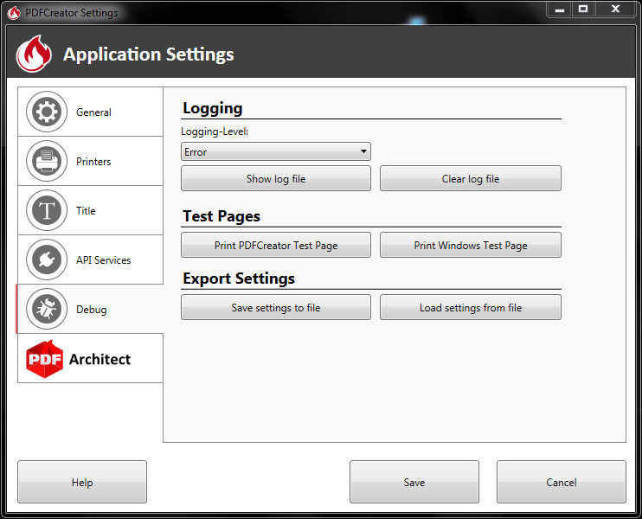
Task: Click the Logging-Level dropdown arrow
Action: [363, 151]
